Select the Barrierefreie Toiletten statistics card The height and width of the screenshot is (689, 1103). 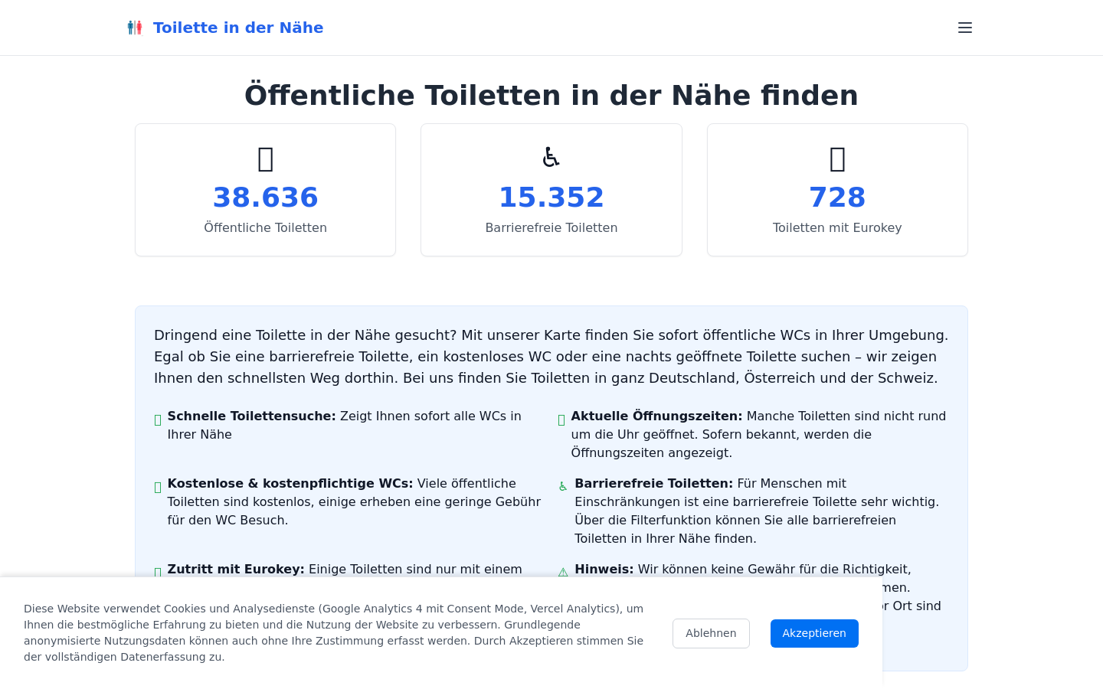point(551,190)
